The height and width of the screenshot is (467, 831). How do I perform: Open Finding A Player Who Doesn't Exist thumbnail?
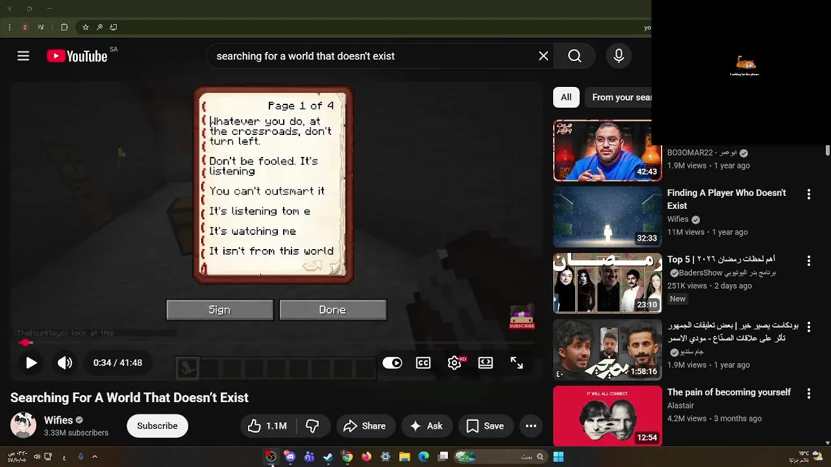(608, 217)
